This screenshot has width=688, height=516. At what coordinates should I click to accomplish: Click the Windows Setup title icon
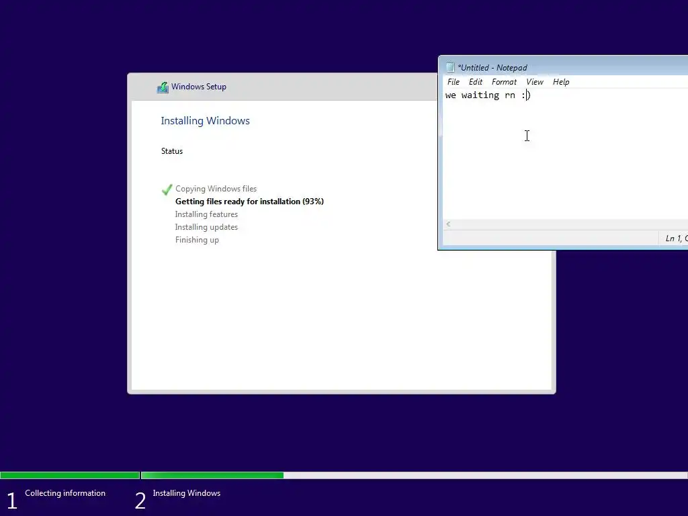pyautogui.click(x=163, y=87)
